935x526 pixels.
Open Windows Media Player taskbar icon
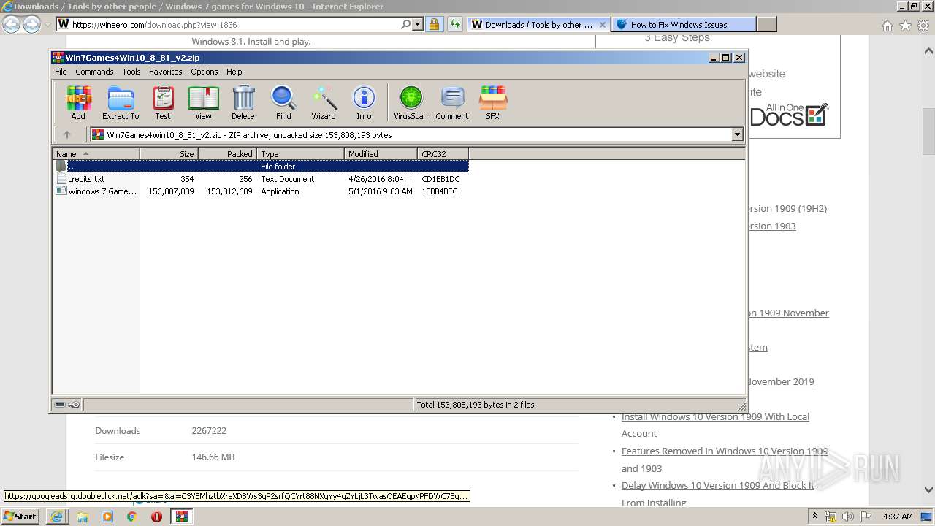pos(107,517)
